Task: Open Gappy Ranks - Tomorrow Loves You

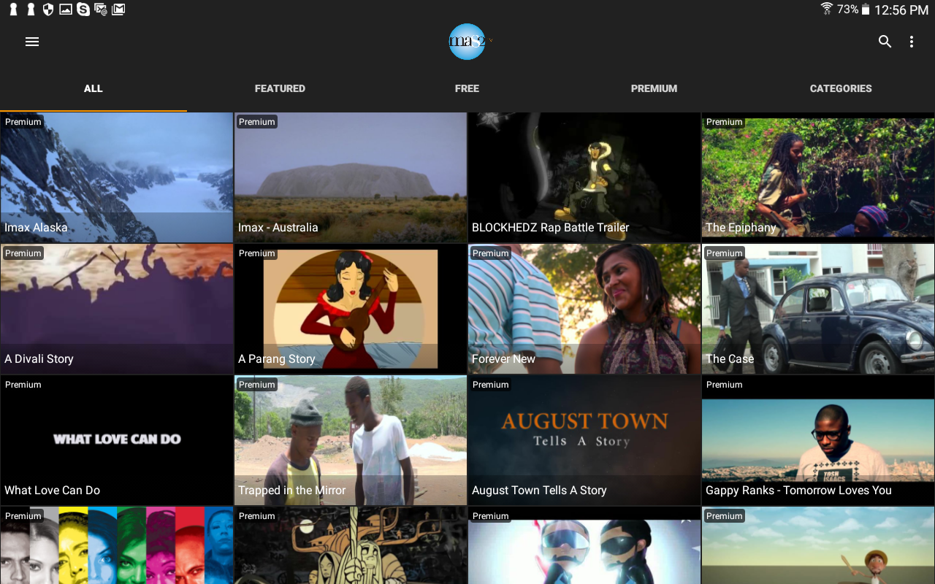Action: (x=818, y=440)
